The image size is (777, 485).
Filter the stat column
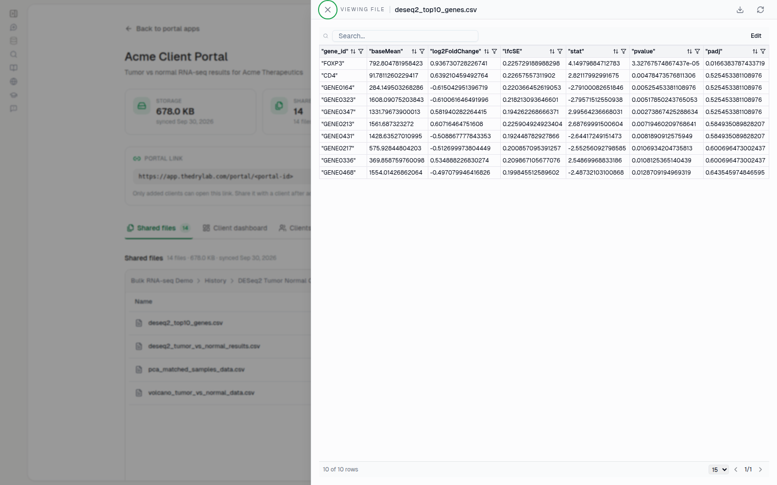point(624,51)
